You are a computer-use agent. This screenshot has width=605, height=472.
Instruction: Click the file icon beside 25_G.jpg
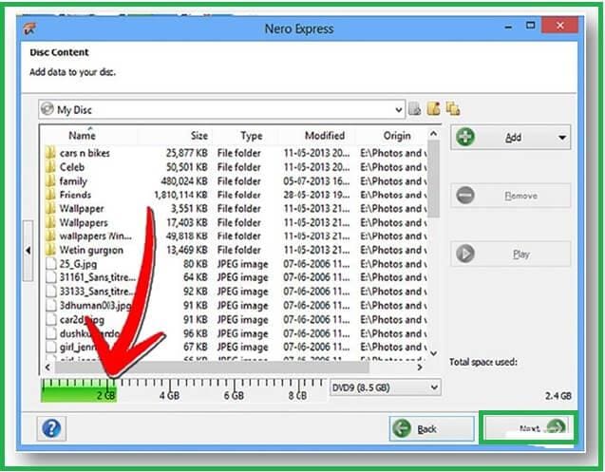[51, 264]
